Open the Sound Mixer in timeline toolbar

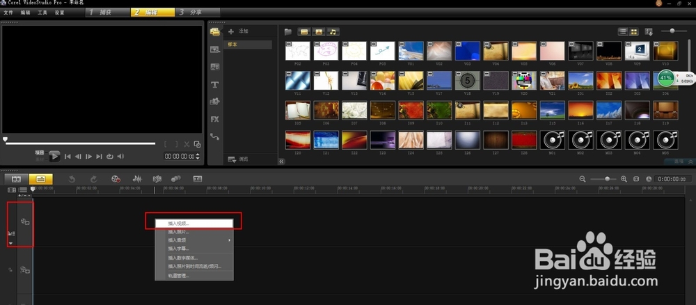(x=137, y=179)
